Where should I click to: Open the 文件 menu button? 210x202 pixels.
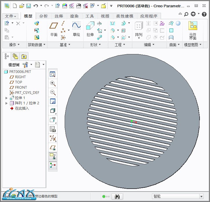point(10,16)
